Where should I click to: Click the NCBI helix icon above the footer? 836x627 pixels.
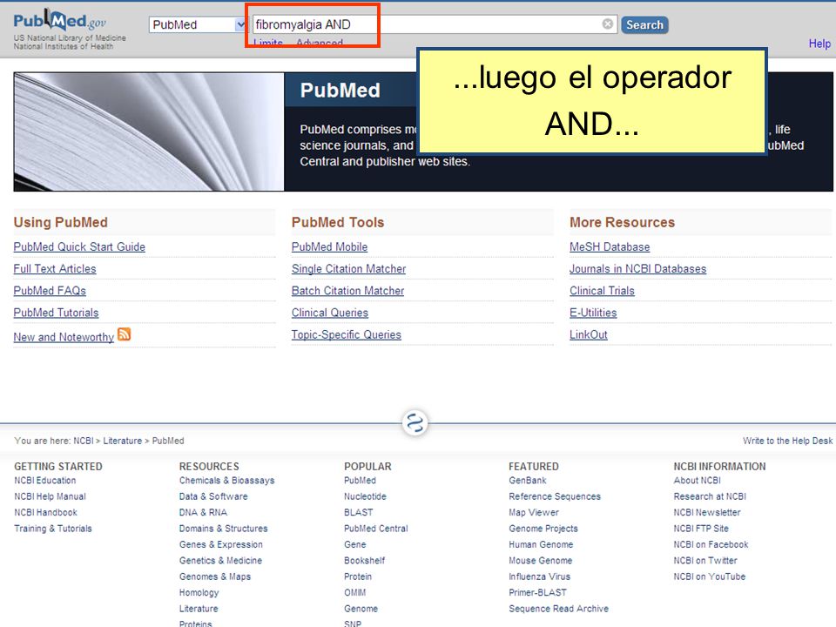click(x=415, y=423)
